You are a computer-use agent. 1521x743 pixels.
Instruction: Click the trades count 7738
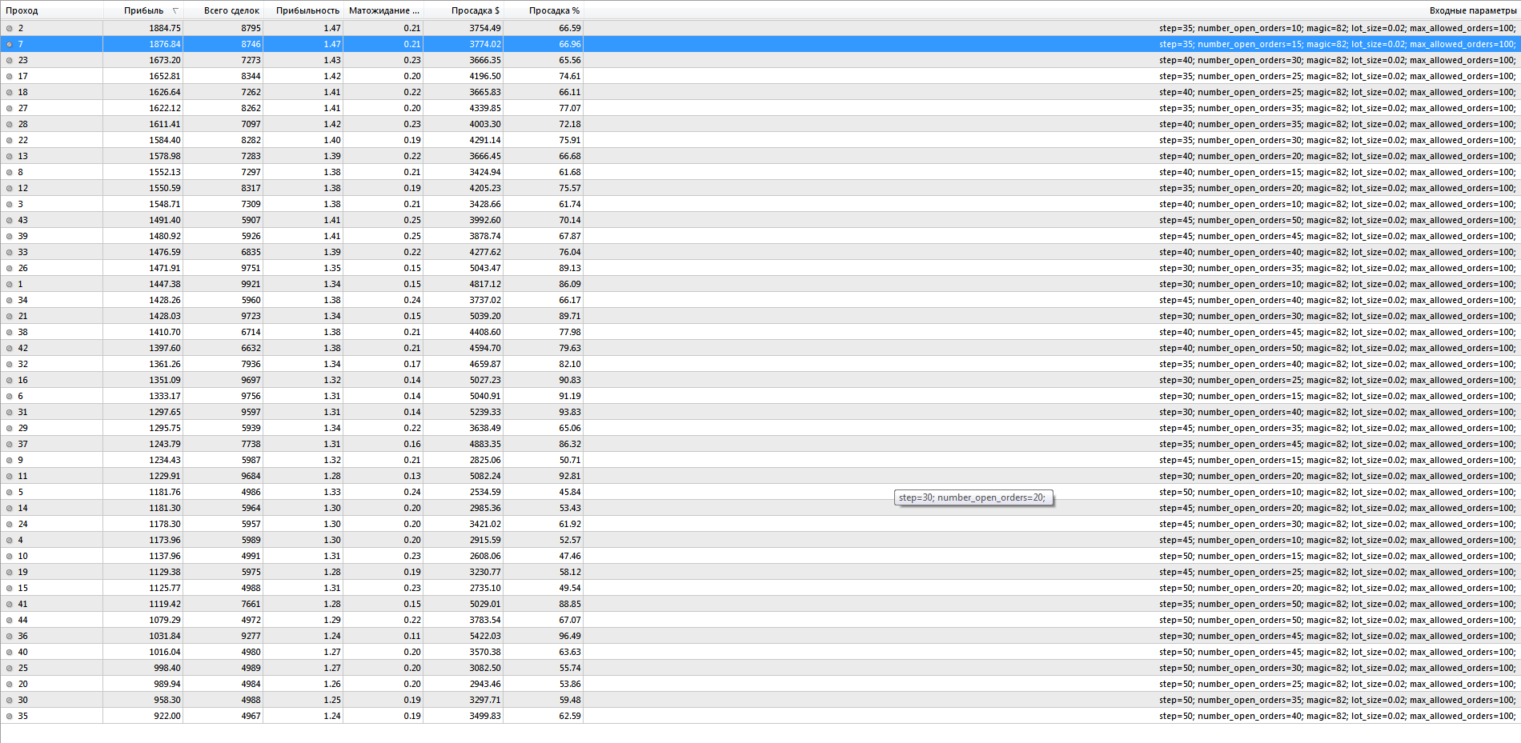[x=251, y=444]
